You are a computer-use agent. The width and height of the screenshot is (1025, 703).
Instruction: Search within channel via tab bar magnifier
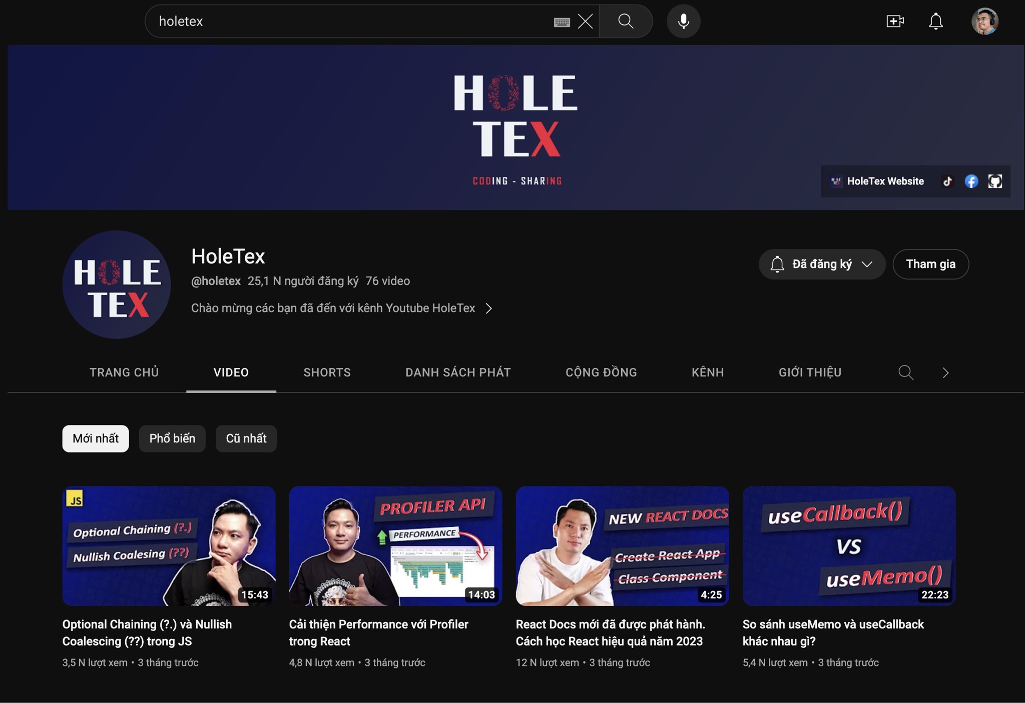[905, 372]
